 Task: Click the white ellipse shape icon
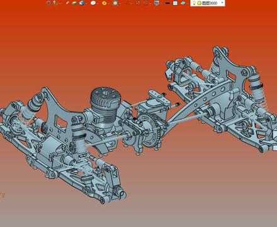pos(93,3)
